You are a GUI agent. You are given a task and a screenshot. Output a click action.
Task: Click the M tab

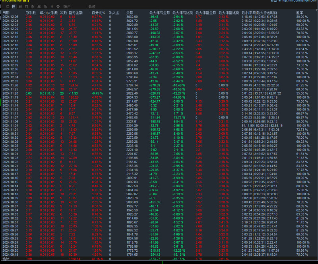(x=52, y=7)
